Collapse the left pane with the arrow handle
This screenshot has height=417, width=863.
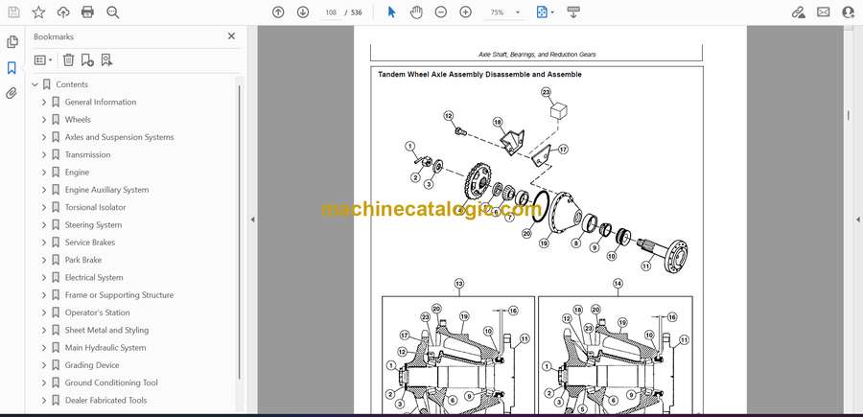(252, 220)
